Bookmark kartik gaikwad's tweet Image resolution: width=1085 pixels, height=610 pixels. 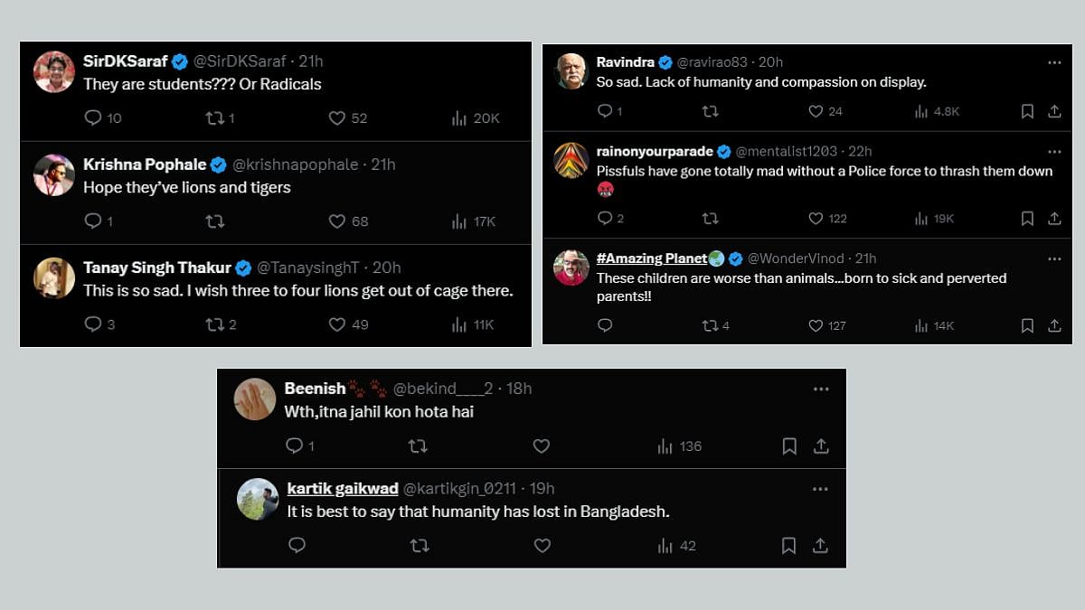pos(788,545)
